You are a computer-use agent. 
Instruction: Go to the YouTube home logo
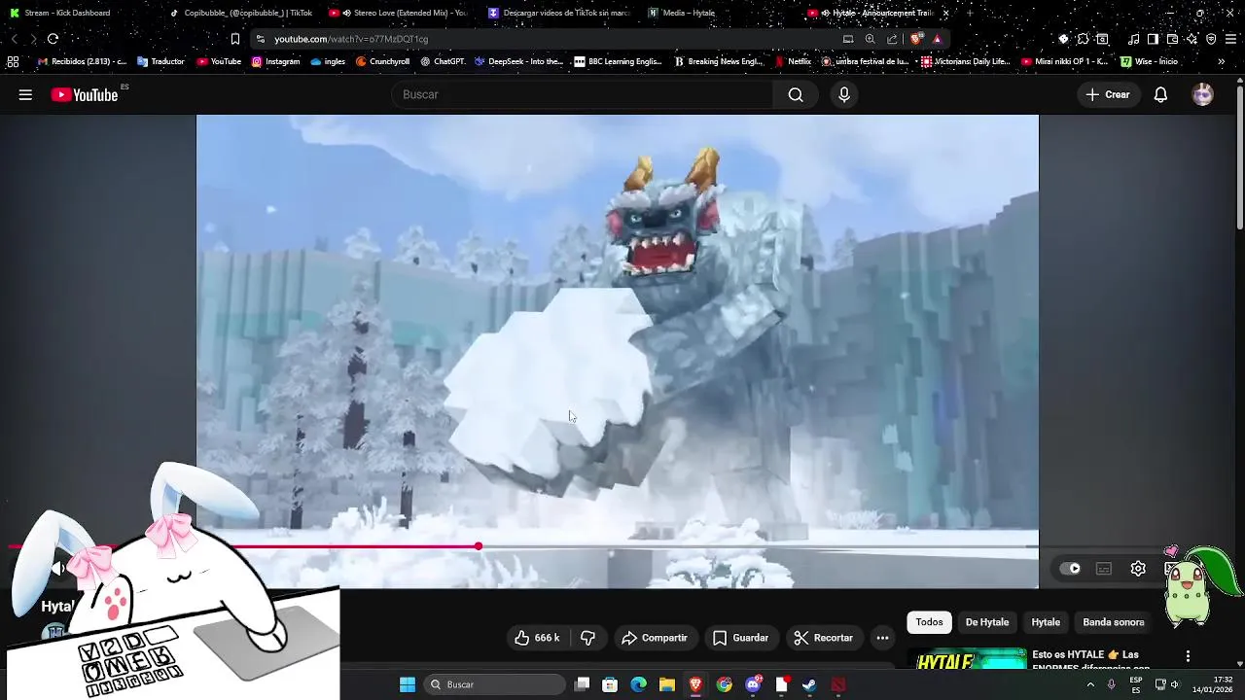pos(86,94)
